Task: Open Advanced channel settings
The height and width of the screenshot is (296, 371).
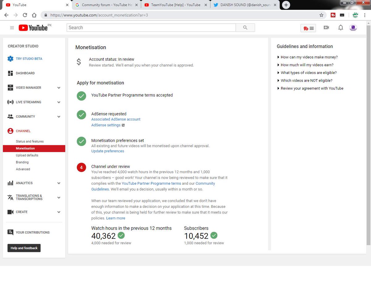Action: click(x=23, y=169)
